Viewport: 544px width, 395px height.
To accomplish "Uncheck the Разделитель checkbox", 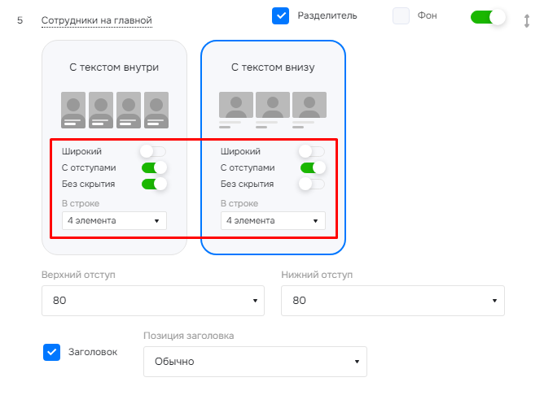I will (x=280, y=16).
